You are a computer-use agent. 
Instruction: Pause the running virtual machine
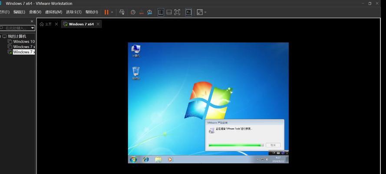[x=106, y=12]
